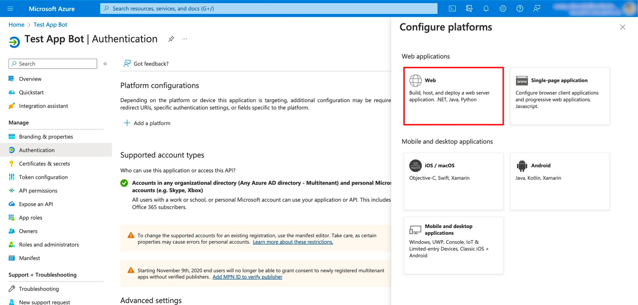Click Got feedback? button
Viewport: 638px width, 305px height.
(x=146, y=64)
